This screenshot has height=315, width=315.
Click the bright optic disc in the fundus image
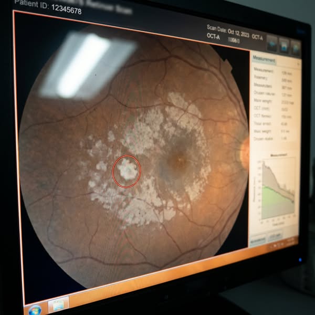pos(245,154)
